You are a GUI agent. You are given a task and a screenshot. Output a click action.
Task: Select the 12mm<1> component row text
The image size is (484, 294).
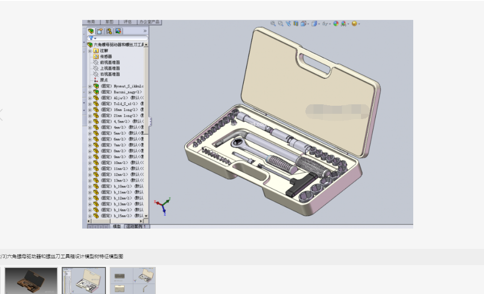pyautogui.click(x=122, y=175)
